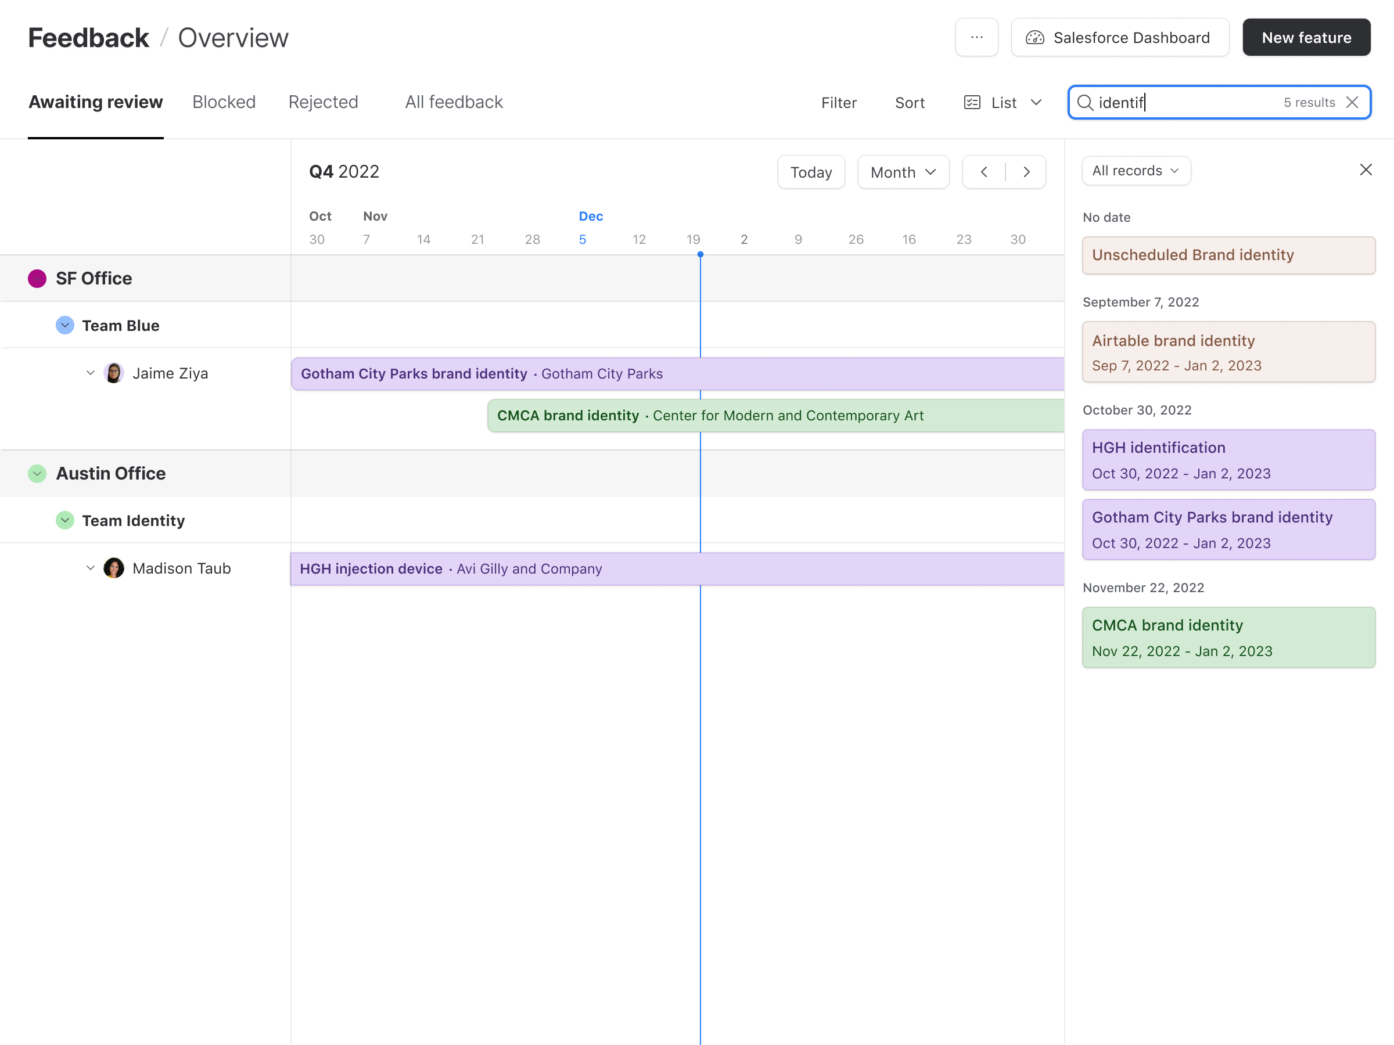Click Jaime Ziya's avatar
Screen dimensions: 1394x1045
click(x=113, y=373)
